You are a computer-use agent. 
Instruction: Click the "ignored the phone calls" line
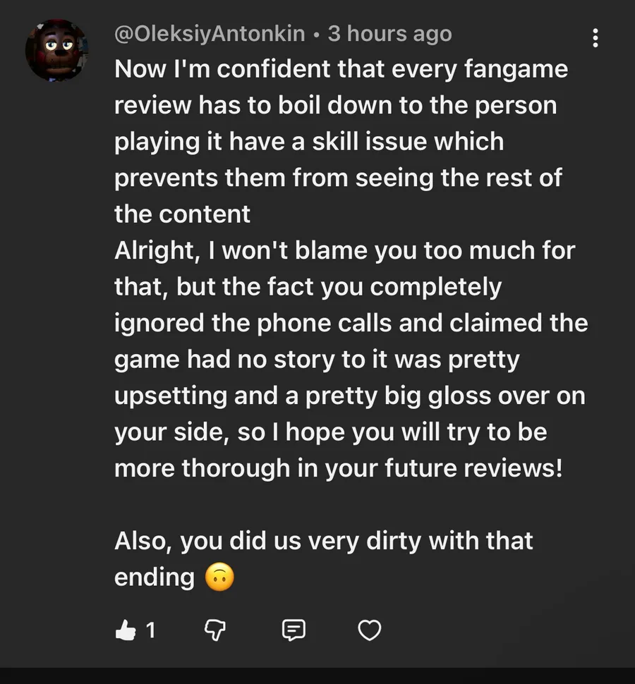tap(351, 323)
